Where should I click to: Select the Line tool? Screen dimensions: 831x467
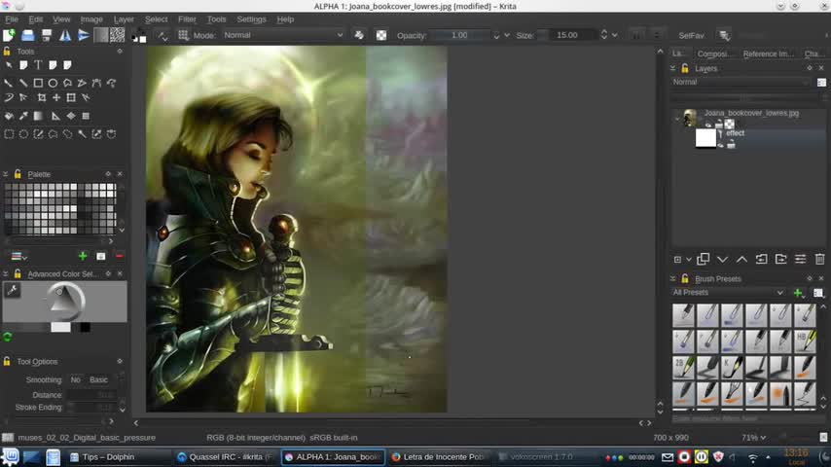coord(23,84)
